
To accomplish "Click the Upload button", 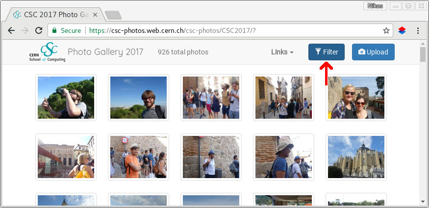I will [x=373, y=52].
